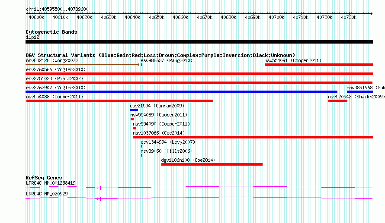Screen dimensions: 385x223
Task: Click the blue esv2762907 gain bar
Action: [181, 92]
